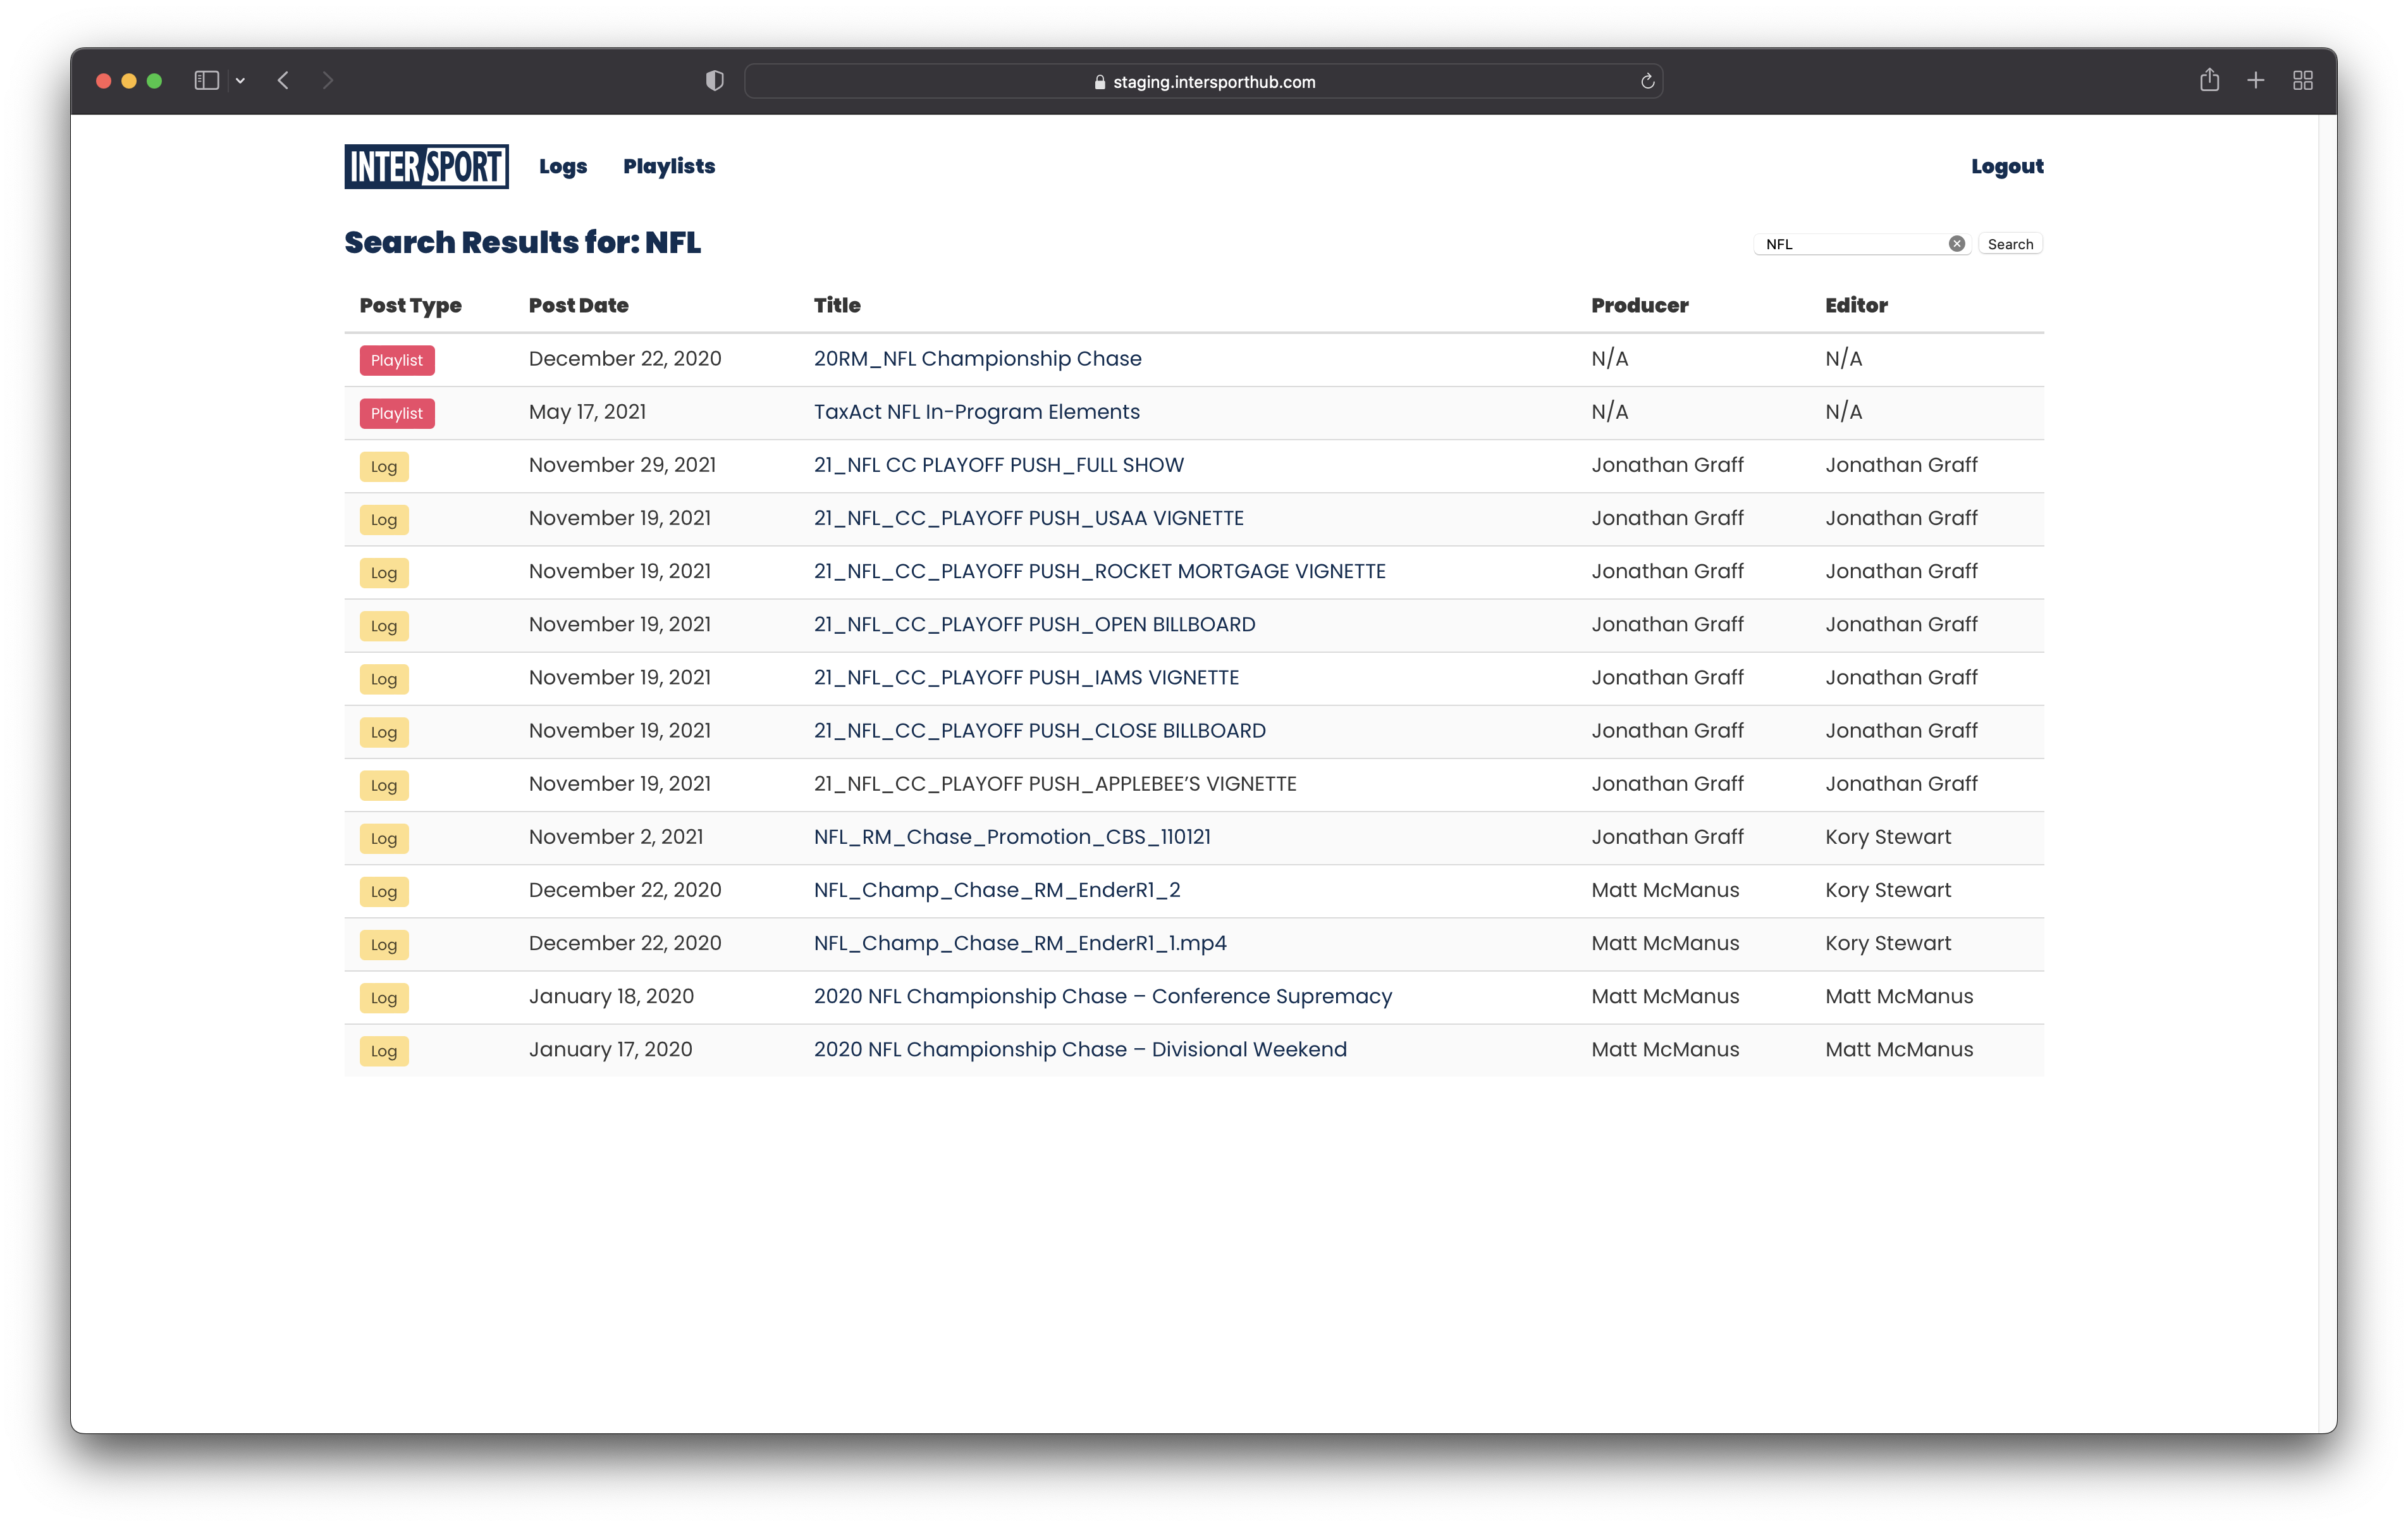Select the Search Results for: NFL heading

pos(522,243)
